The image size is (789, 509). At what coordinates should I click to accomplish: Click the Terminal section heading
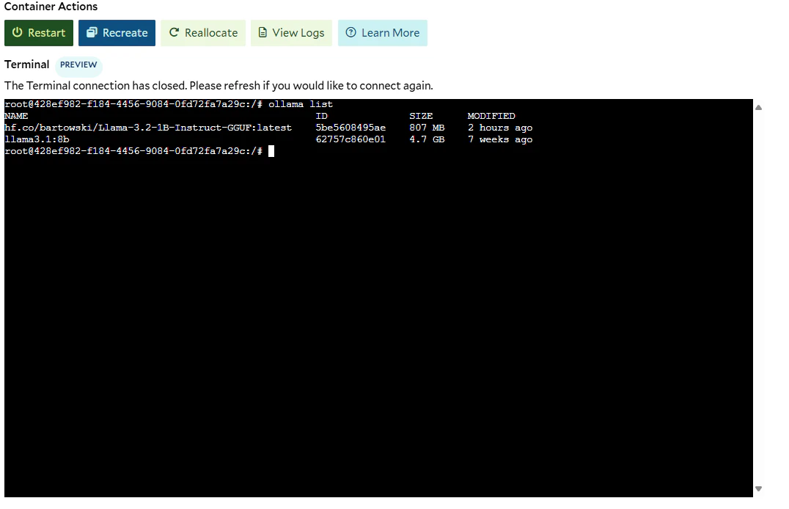pyautogui.click(x=26, y=65)
